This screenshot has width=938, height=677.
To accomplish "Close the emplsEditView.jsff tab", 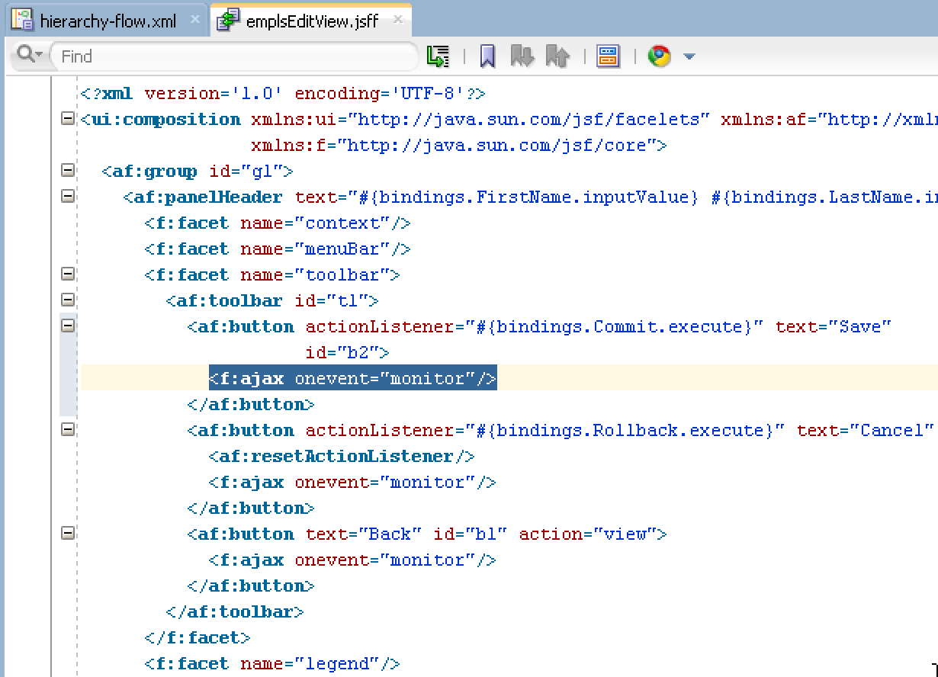I will click(397, 20).
